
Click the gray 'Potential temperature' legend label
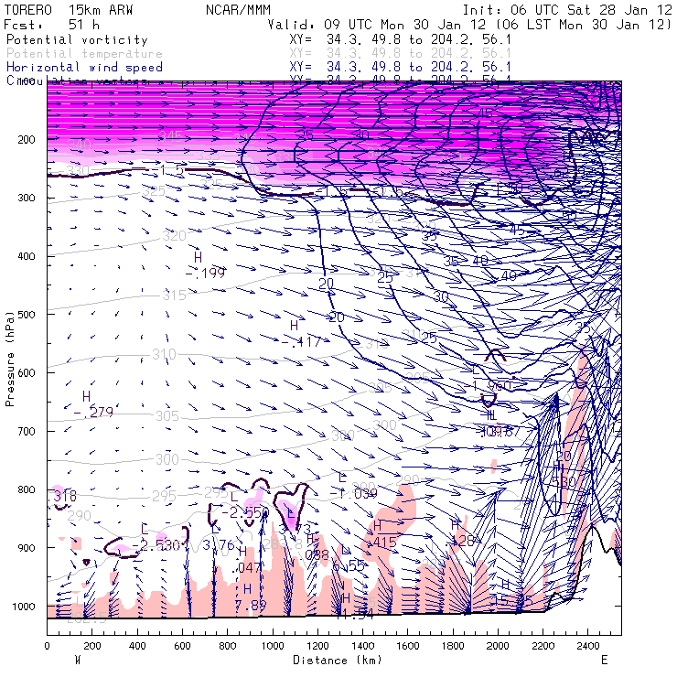84,54
